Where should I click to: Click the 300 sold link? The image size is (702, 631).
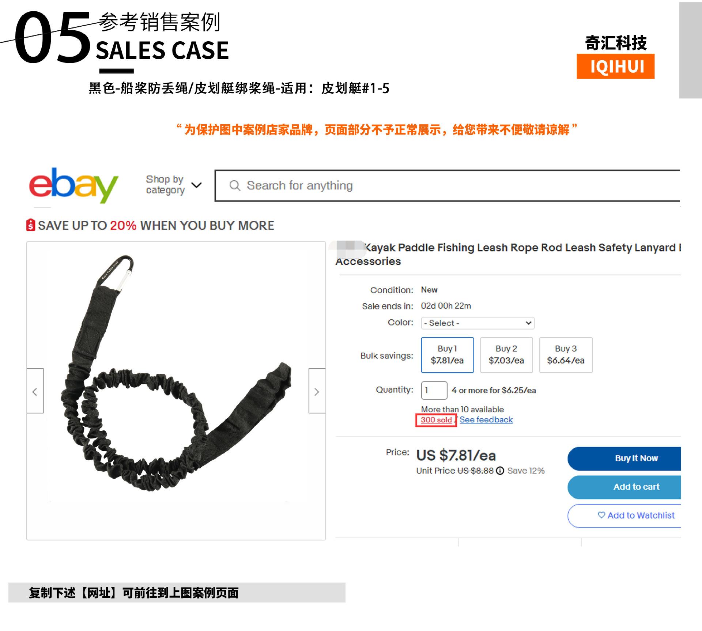point(436,420)
